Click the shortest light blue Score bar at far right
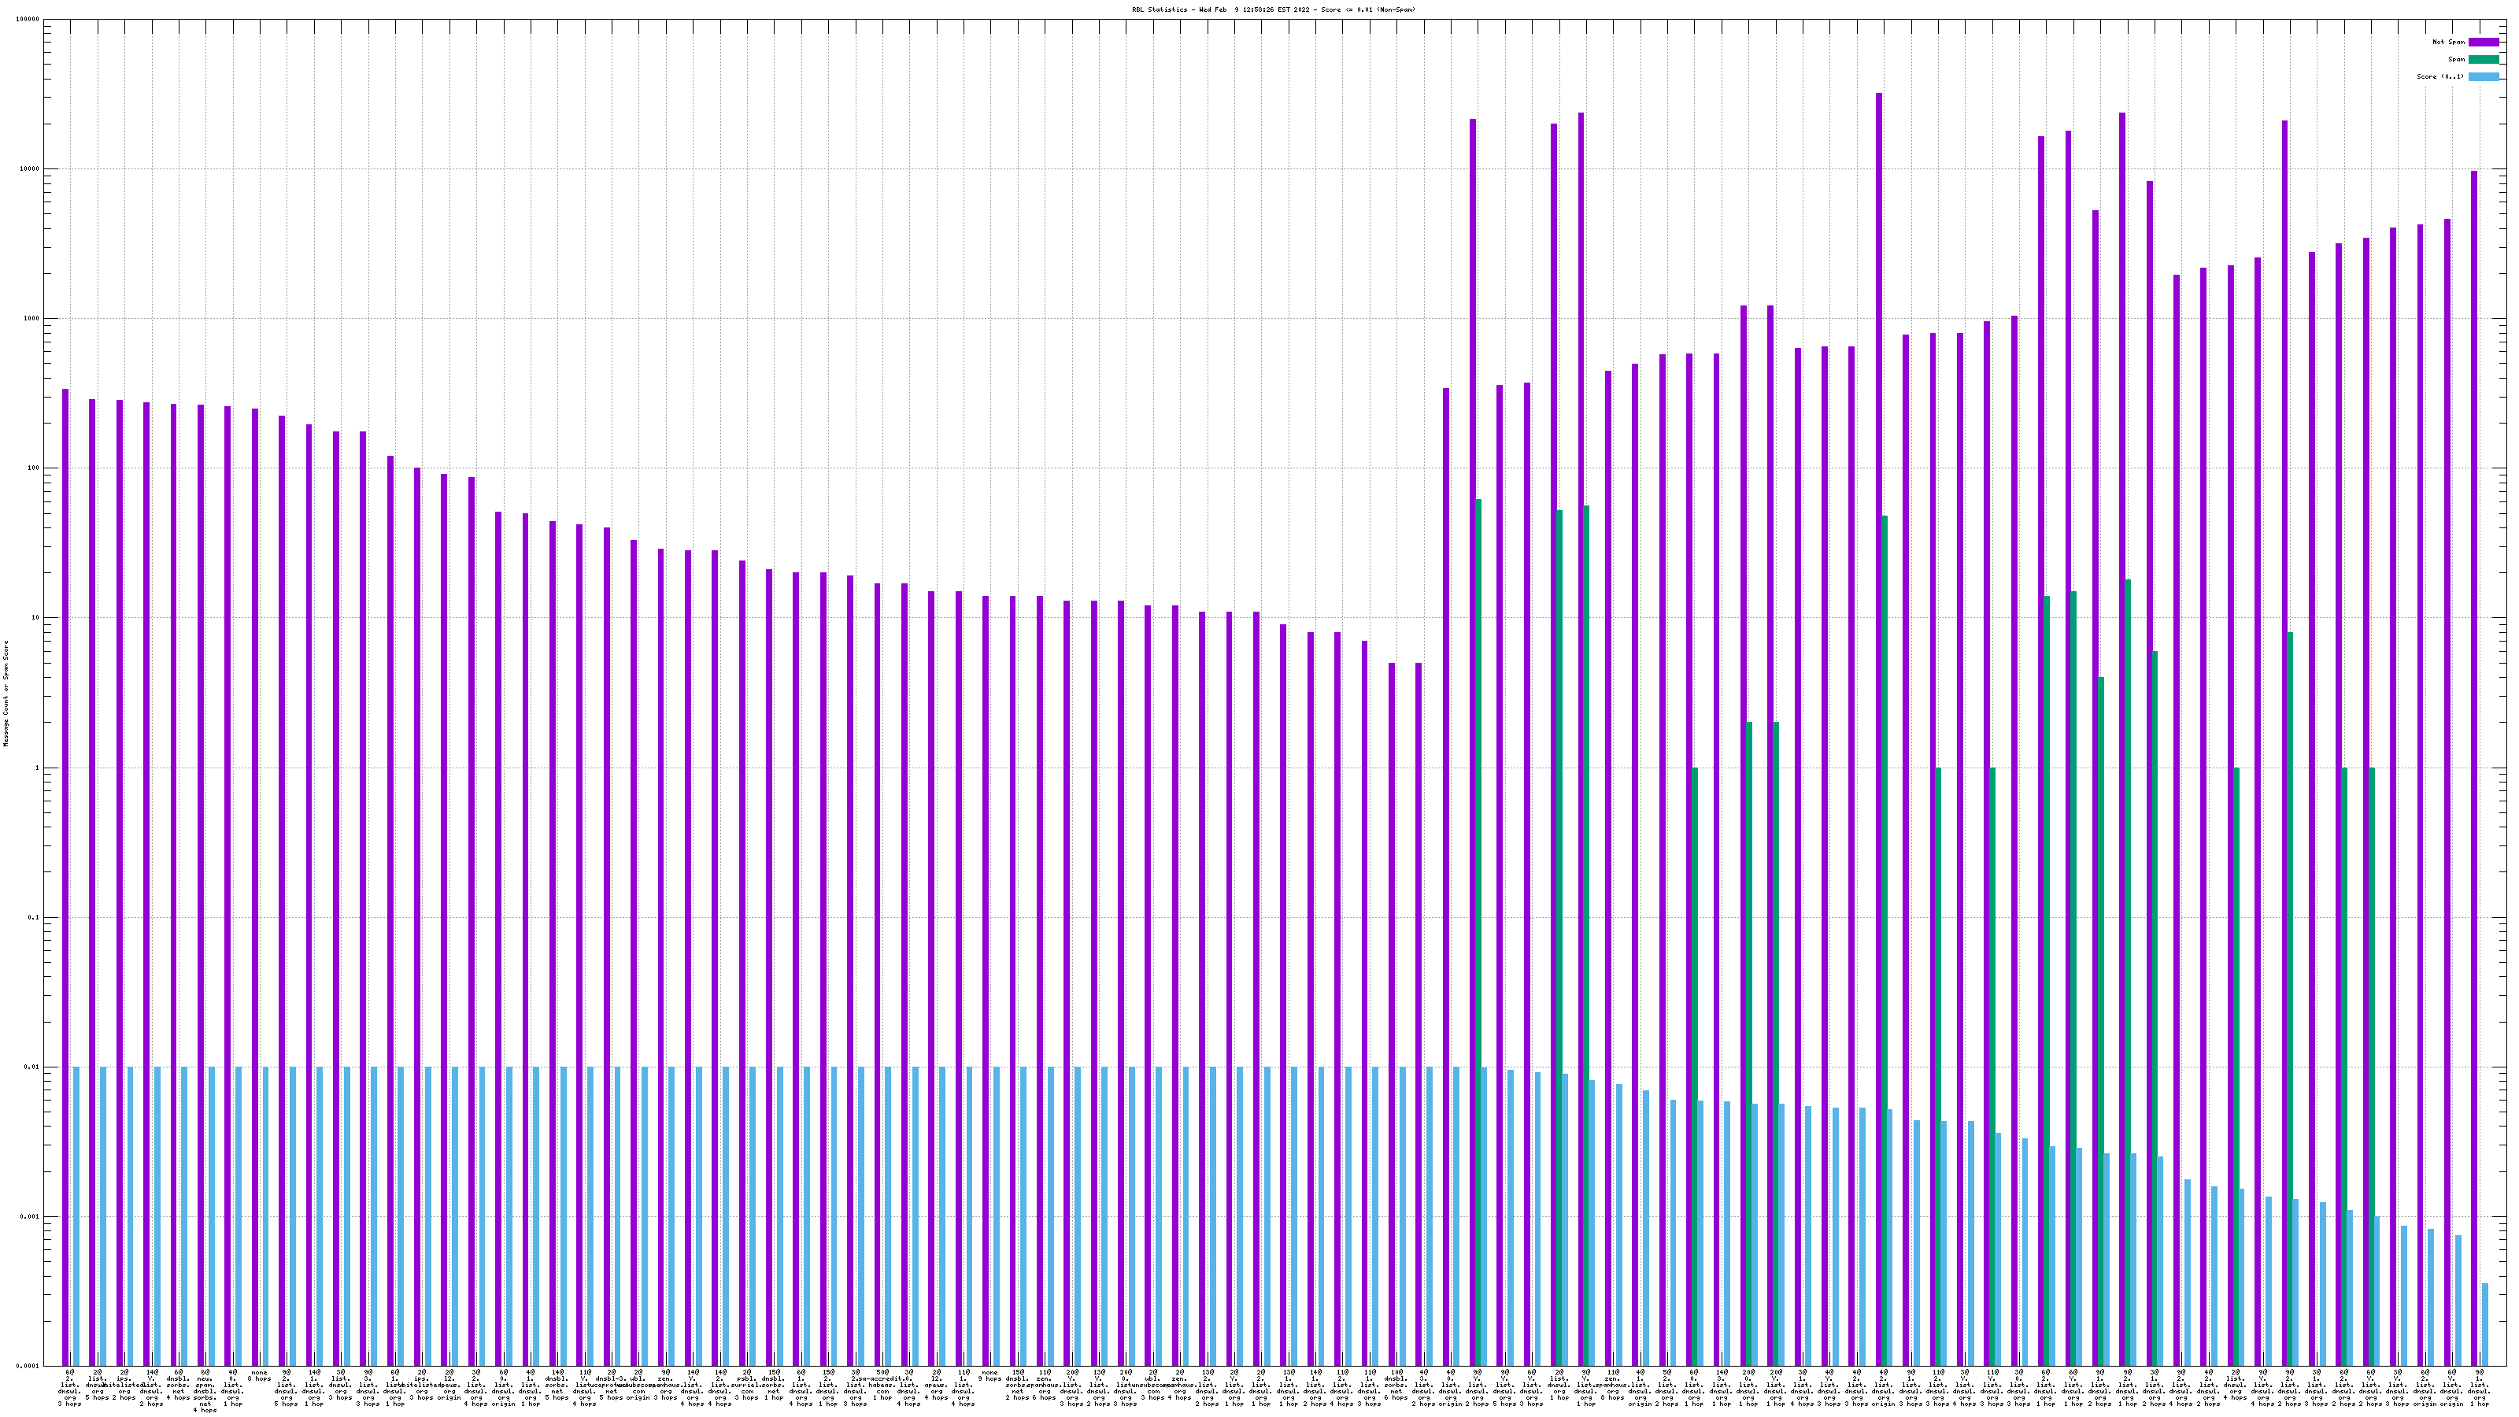Image resolution: width=2519 pixels, height=1417 pixels. coord(2485,1324)
